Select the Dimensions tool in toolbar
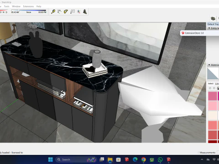 59,11
